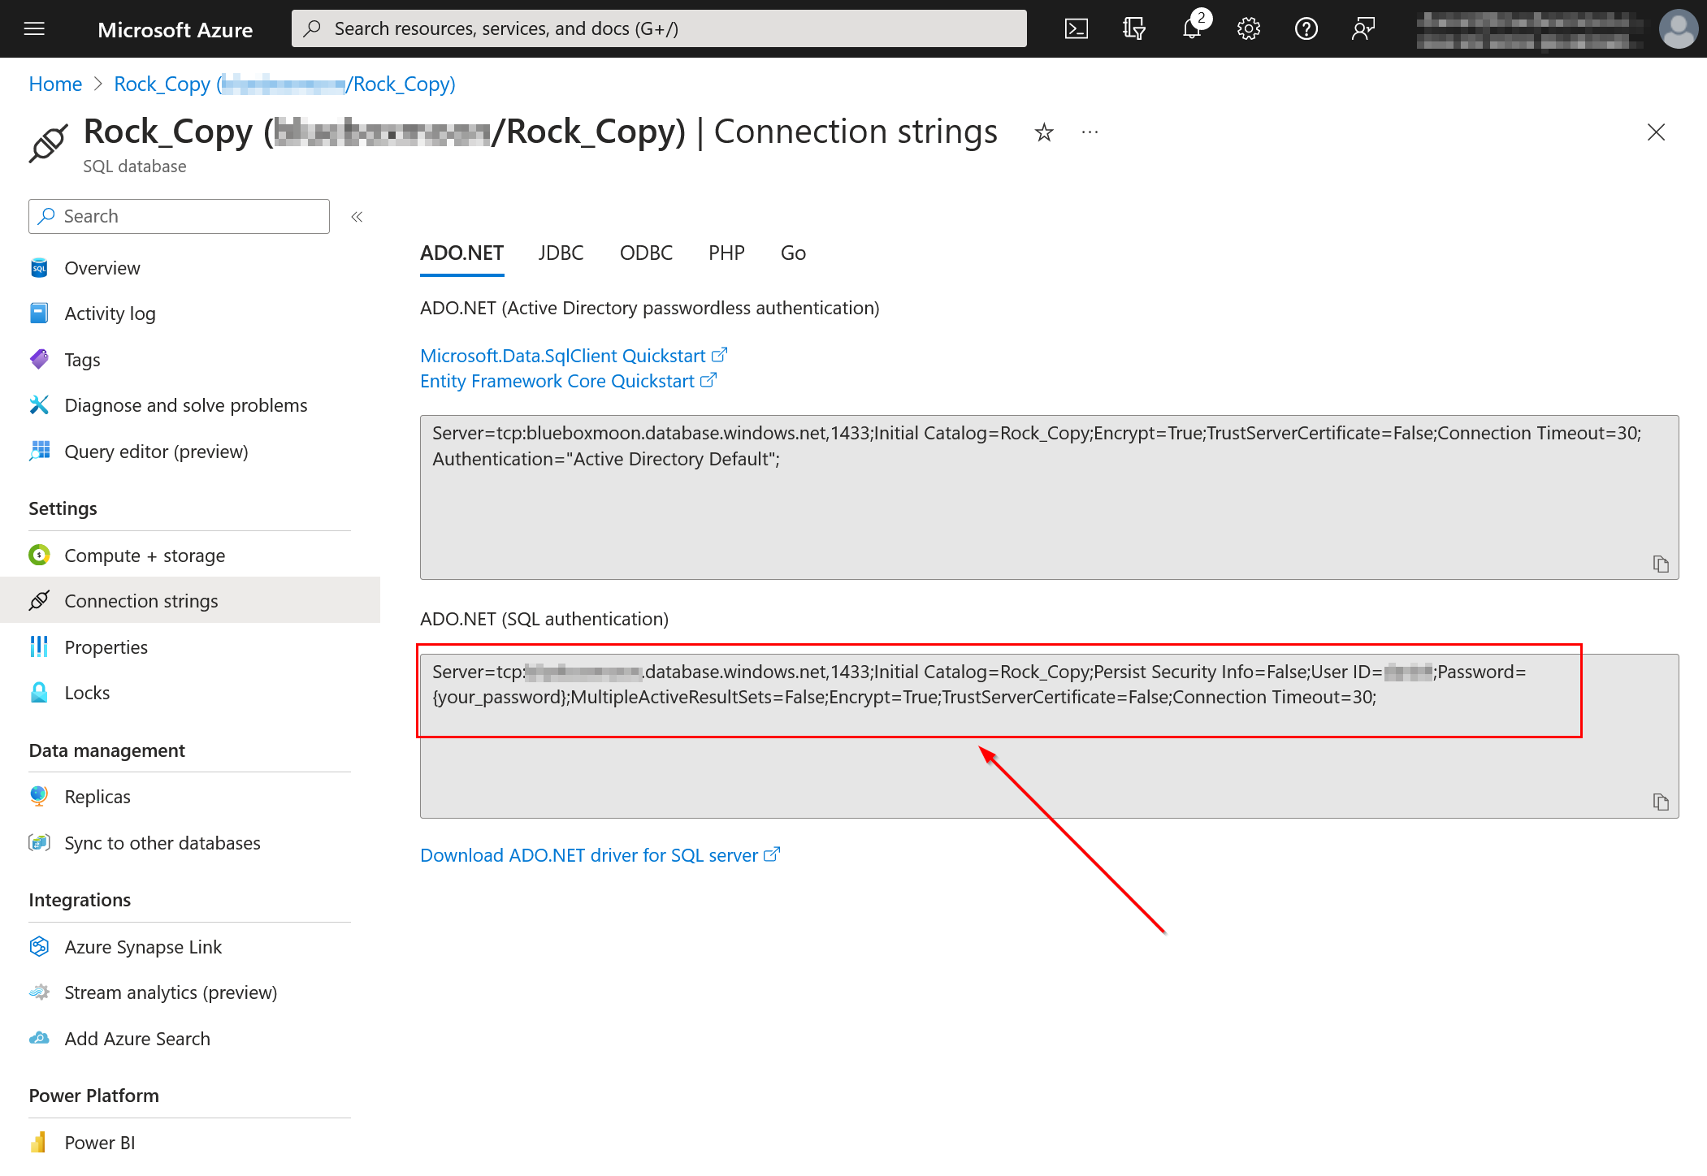The height and width of the screenshot is (1176, 1707).
Task: Click the notifications bell icon
Action: pyautogui.click(x=1191, y=29)
